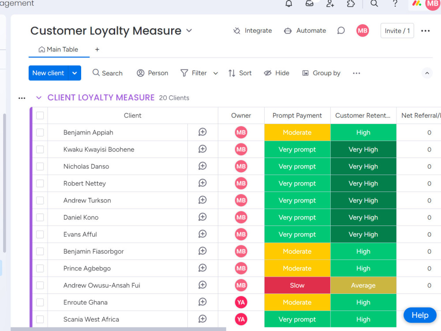441x331 pixels.
Task: Add update for Daniel Kono
Action: pos(202,217)
